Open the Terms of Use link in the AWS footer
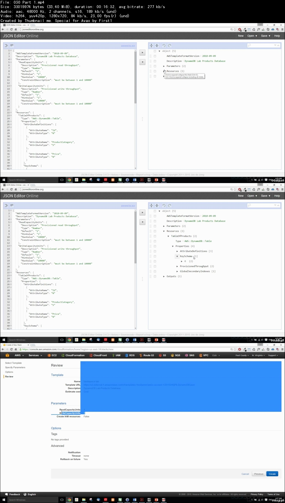The image size is (285, 503). point(273,494)
